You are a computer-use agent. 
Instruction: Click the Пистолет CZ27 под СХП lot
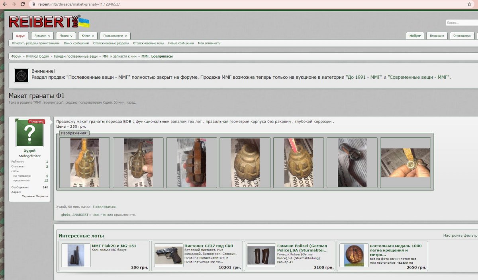coord(210,246)
